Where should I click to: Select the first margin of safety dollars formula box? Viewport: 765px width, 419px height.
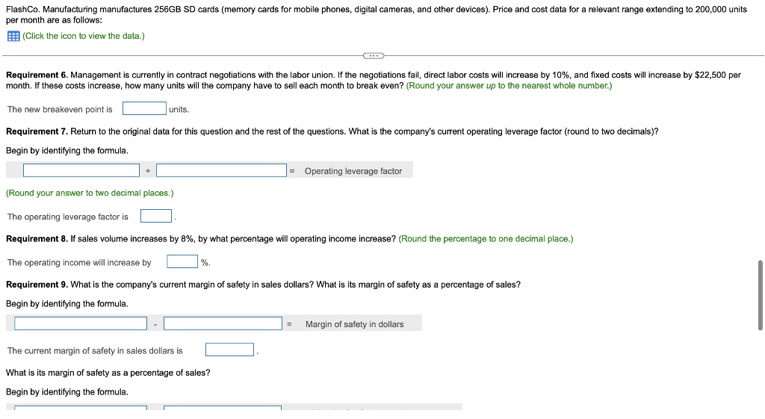pyautogui.click(x=81, y=323)
